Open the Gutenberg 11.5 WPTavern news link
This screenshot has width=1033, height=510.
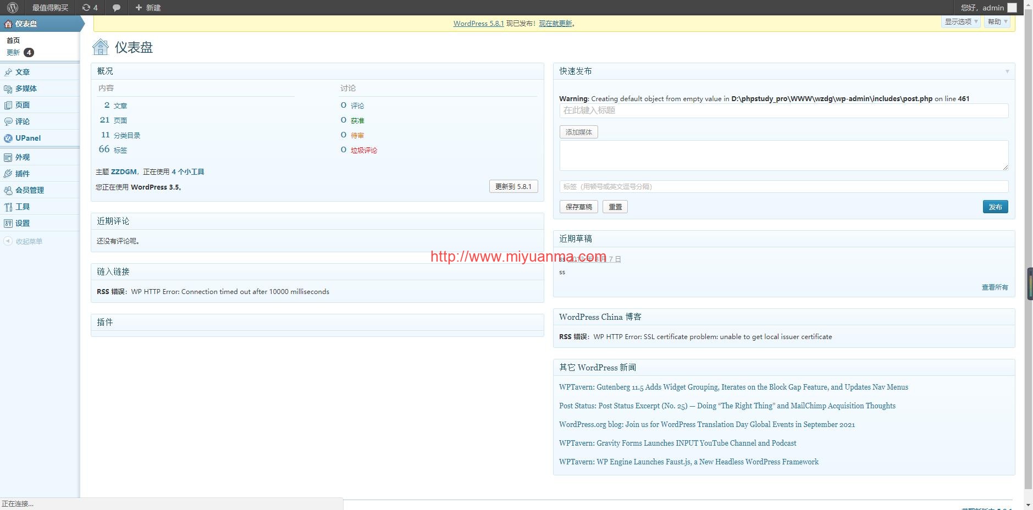733,387
